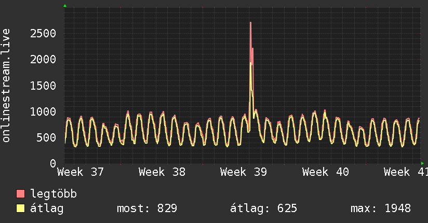428x223 pixels.
Task: Click the 500 y-axis label
Action: pyautogui.click(x=46, y=137)
